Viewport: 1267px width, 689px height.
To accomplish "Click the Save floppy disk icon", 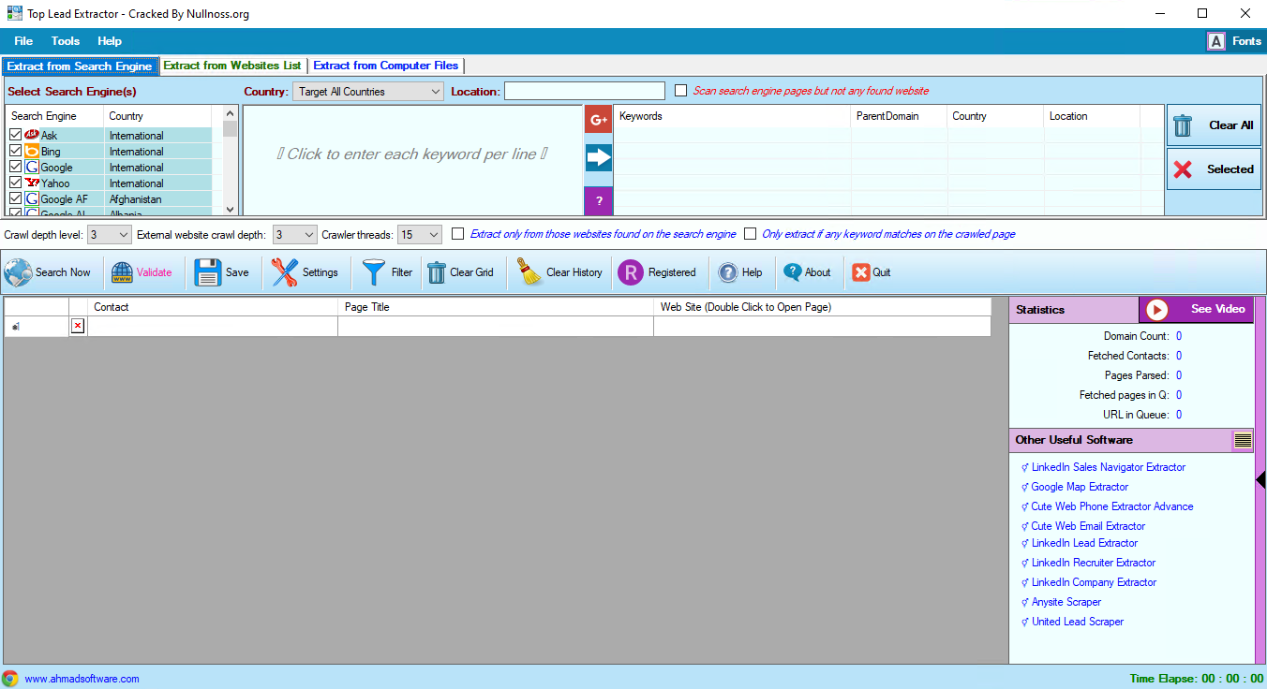I will pos(207,272).
